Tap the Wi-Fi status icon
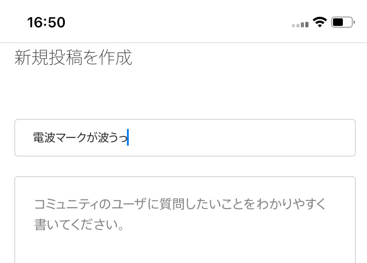This screenshot has width=367, height=263. tap(320, 22)
